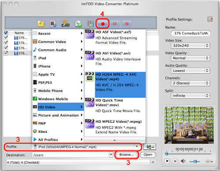Open the Mobile Phone submenu
This screenshot has width=220, height=171.
[x=58, y=91]
